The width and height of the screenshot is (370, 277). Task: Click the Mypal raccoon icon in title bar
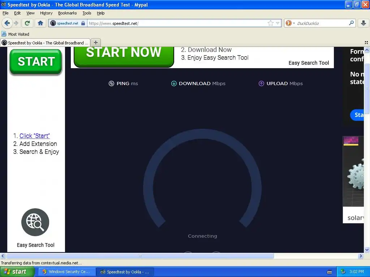click(3, 4)
